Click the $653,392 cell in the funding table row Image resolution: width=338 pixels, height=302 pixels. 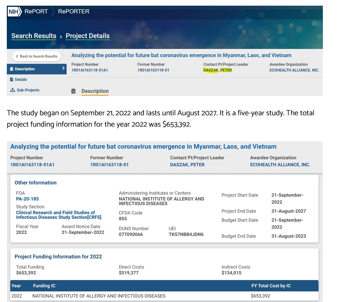tap(260, 296)
